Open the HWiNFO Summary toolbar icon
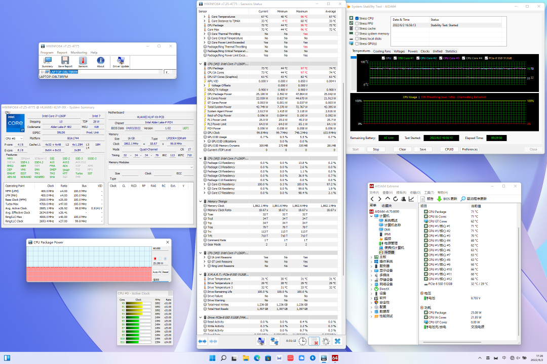This screenshot has width=547, height=364. tap(47, 61)
